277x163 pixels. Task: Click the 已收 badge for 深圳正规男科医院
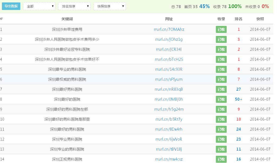[221, 159]
